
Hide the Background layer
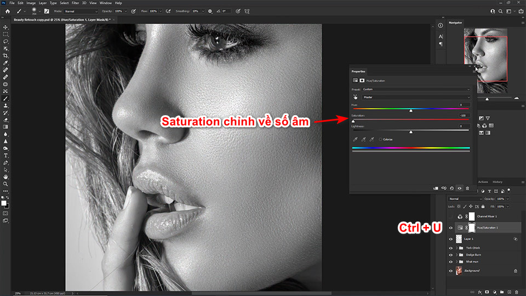[450, 271]
